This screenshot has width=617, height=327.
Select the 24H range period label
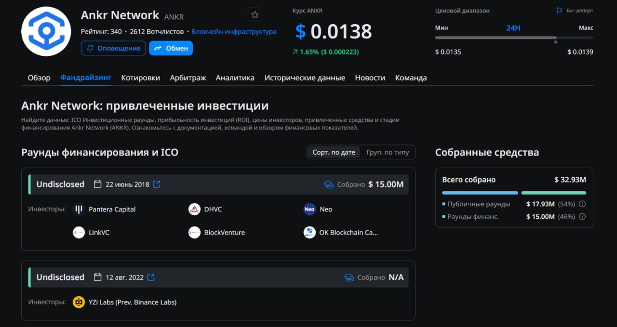pos(513,28)
